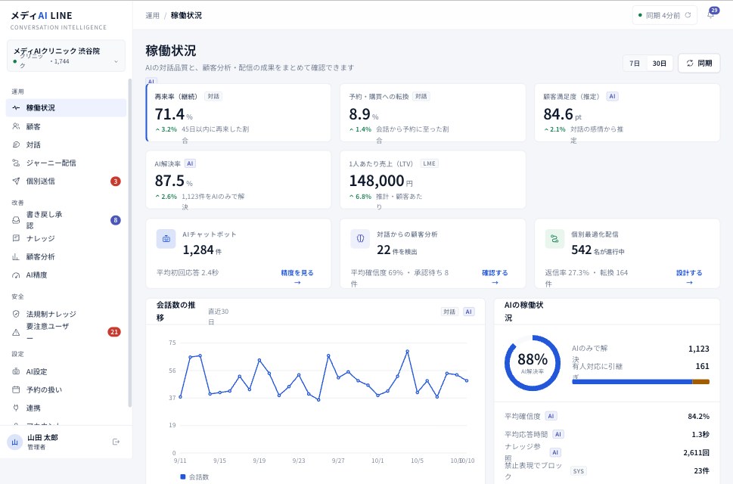Click the blue AIのみで解決 progress bar
The width and height of the screenshot is (733, 484).
point(632,382)
